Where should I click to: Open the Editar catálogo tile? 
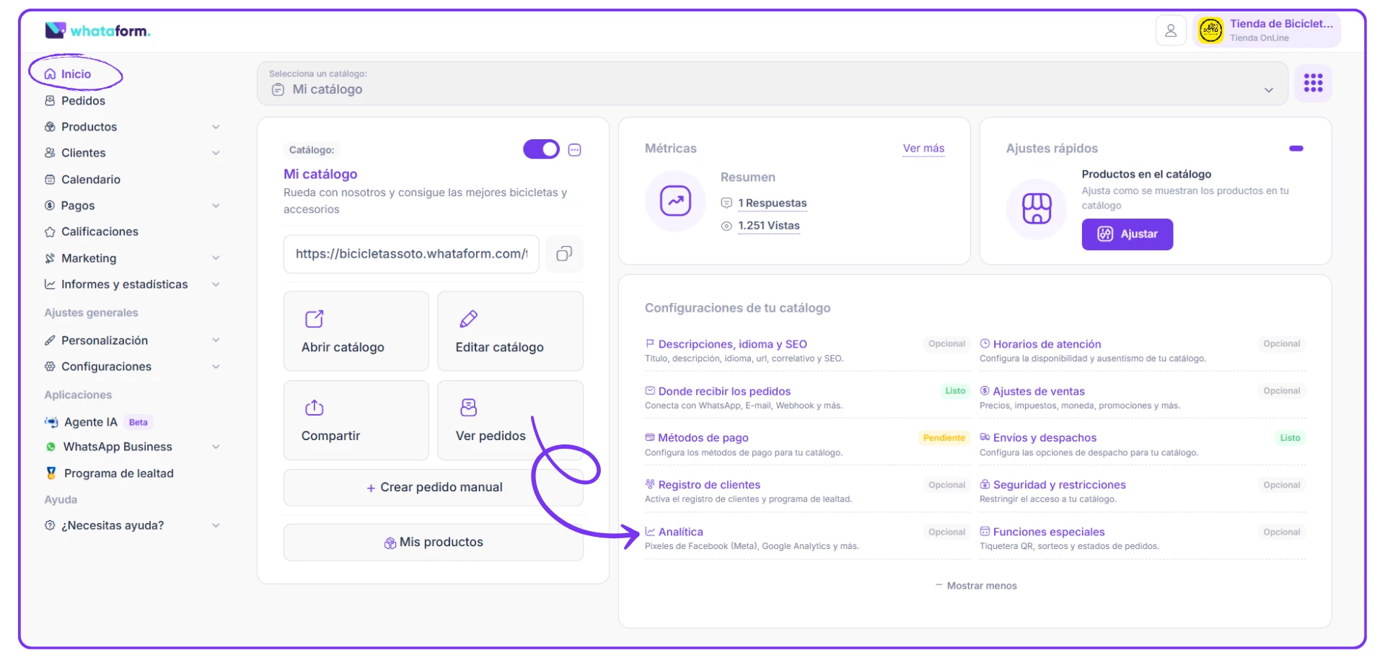click(x=510, y=331)
